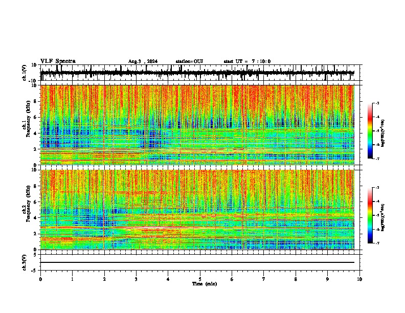This screenshot has height=313, width=405.
Task: Click the flat ch.3 voltage trace line
Action: (197, 262)
